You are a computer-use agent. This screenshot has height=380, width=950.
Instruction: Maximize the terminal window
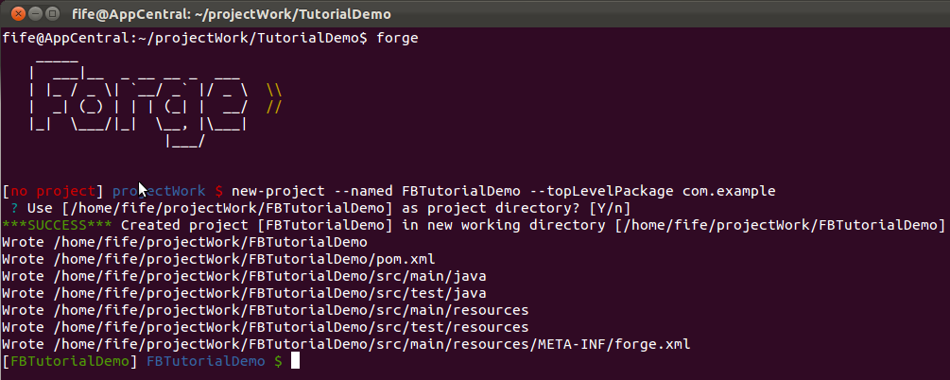click(x=53, y=12)
